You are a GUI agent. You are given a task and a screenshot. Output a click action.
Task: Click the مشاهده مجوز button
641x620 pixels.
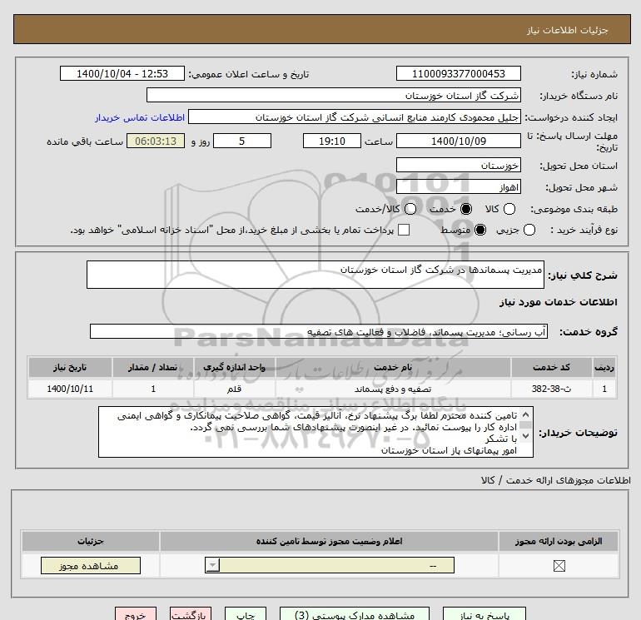[91, 566]
